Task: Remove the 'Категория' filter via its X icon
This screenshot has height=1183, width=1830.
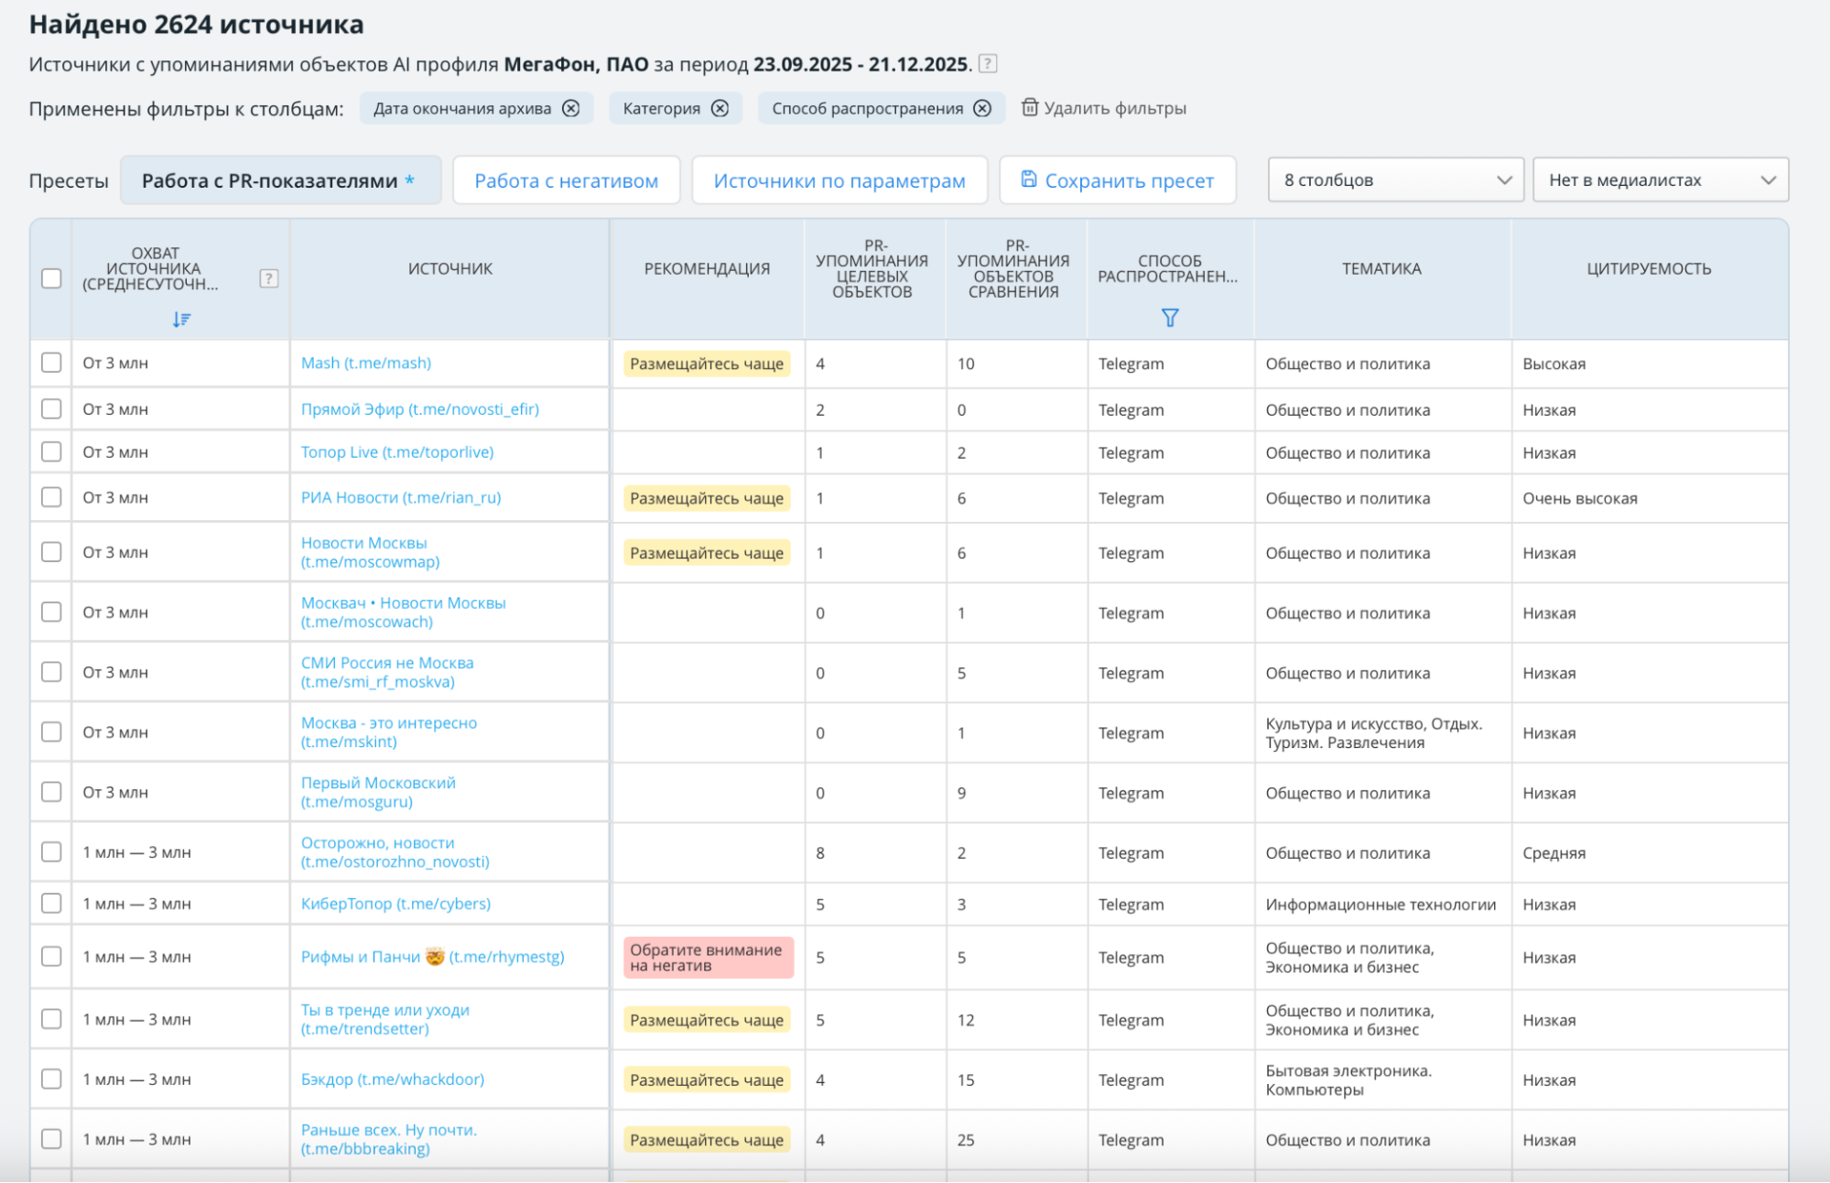Action: point(720,108)
